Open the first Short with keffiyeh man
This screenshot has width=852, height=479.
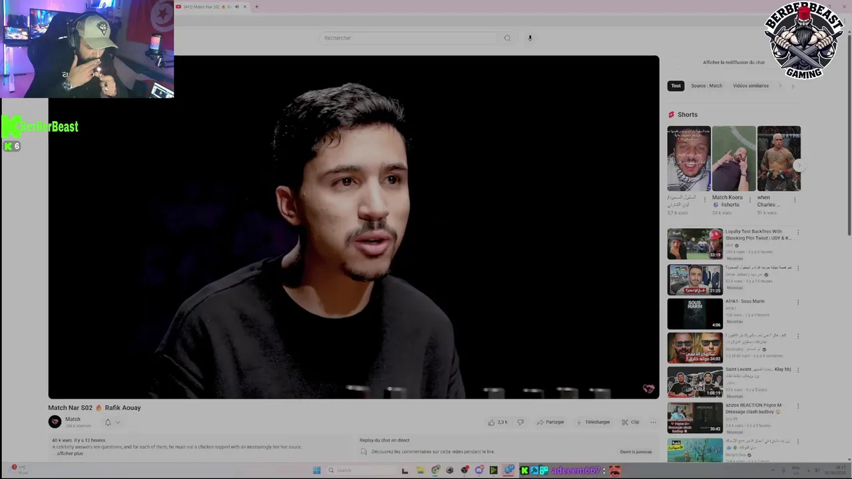click(689, 158)
